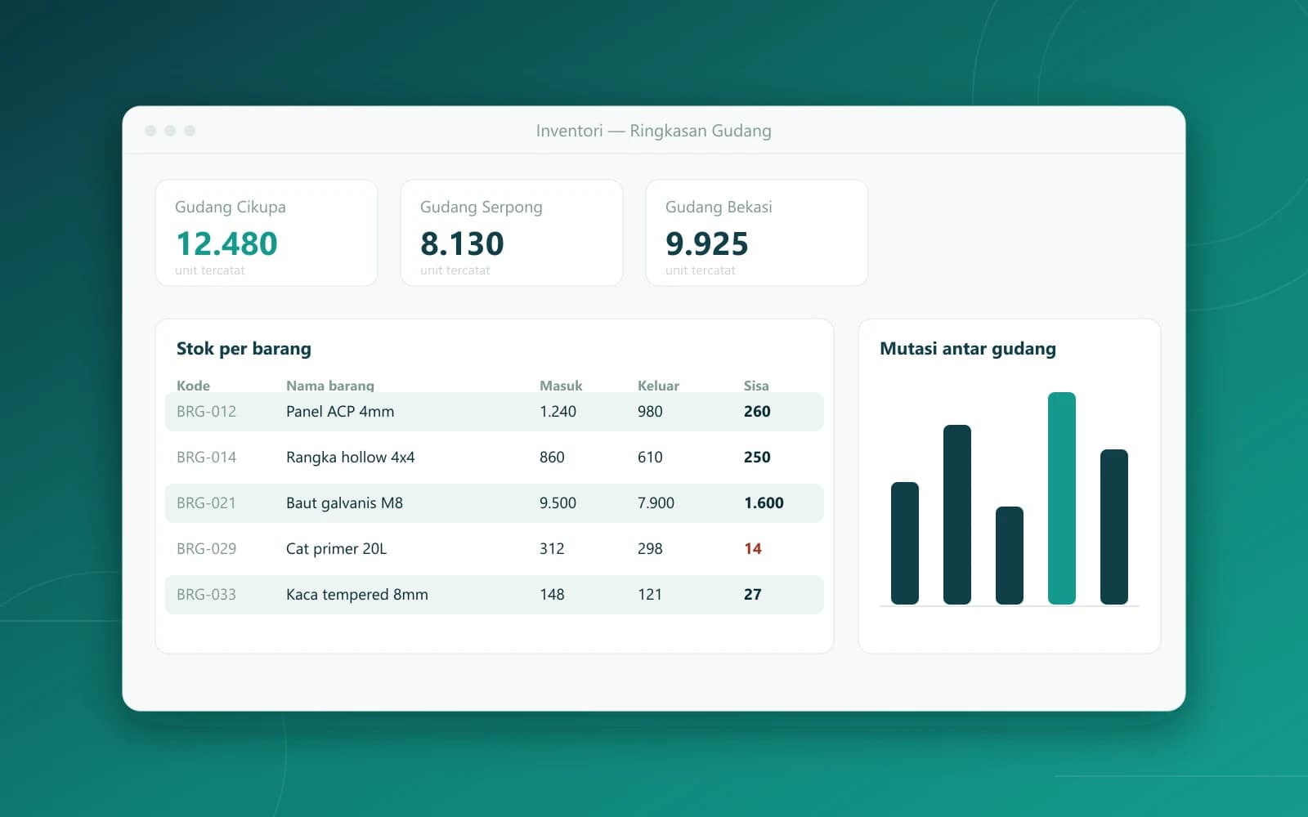Select item code BRG-033

tap(206, 595)
